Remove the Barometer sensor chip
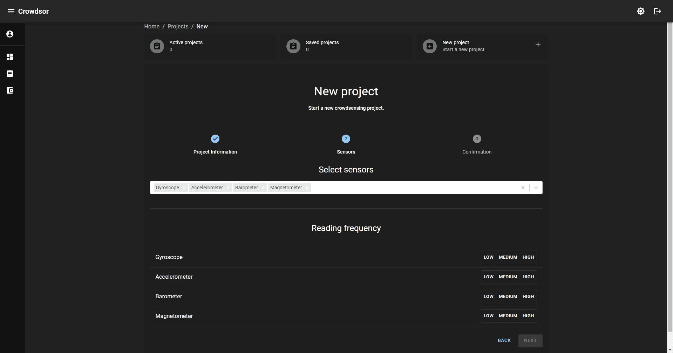Screen dimensions: 673x353 tap(263, 188)
